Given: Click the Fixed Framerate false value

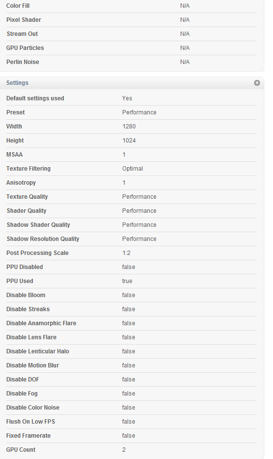Looking at the screenshot, I should [x=129, y=436].
